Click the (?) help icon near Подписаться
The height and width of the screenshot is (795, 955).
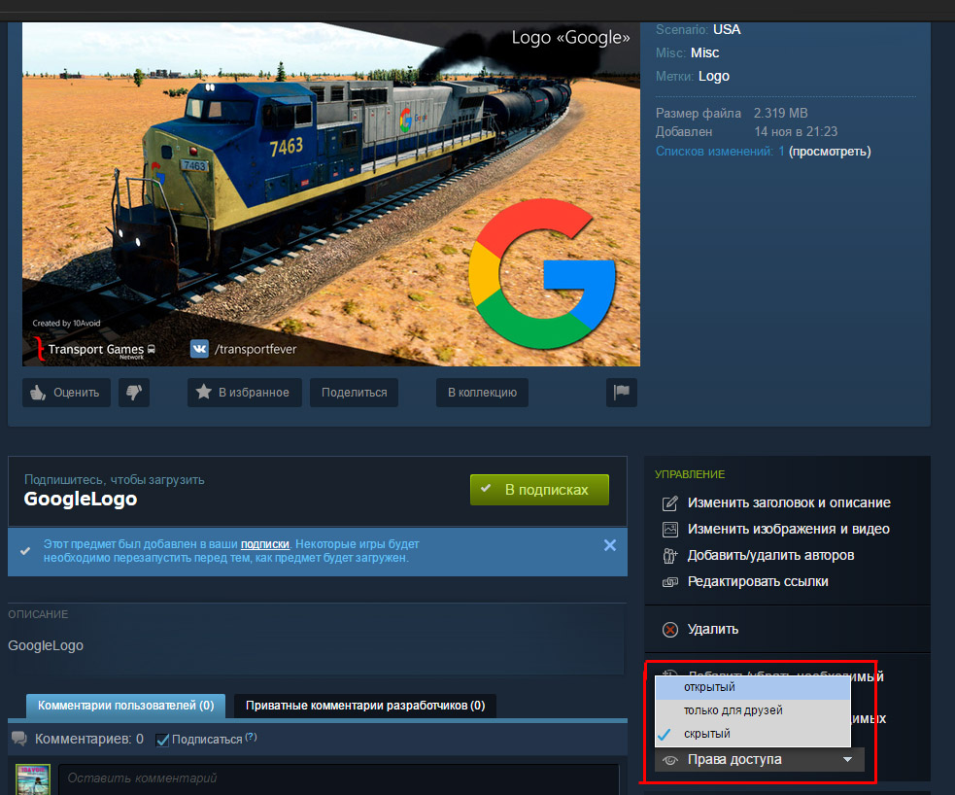[251, 737]
